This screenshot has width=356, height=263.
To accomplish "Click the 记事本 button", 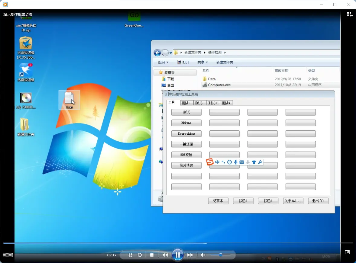I will pos(218,201).
